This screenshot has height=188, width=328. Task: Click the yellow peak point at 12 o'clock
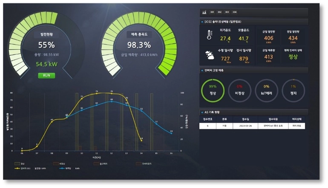click(x=112, y=94)
